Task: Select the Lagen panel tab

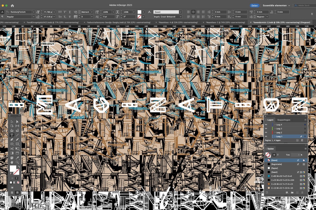Action: [x=270, y=120]
